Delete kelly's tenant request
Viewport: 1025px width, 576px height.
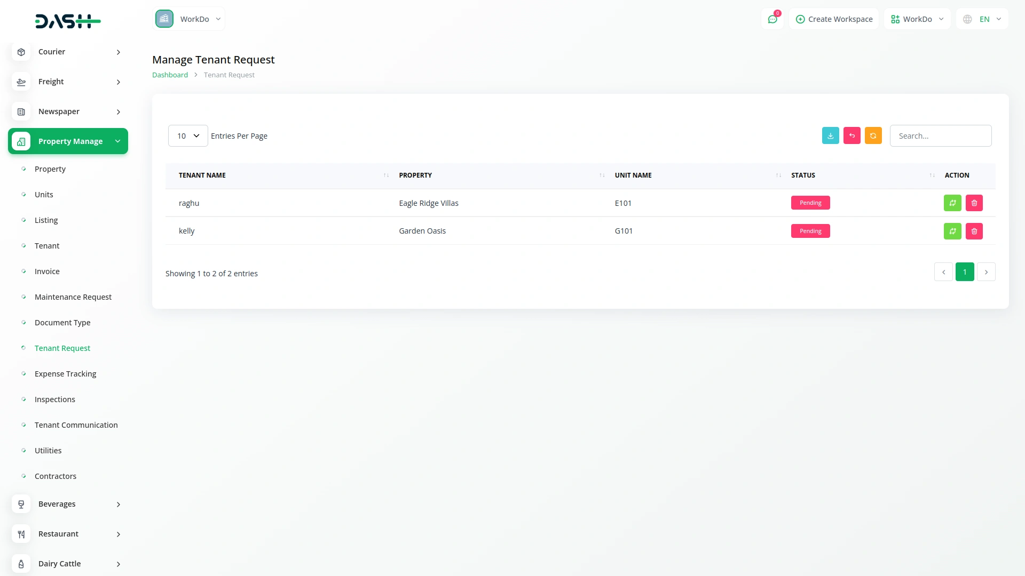974,231
